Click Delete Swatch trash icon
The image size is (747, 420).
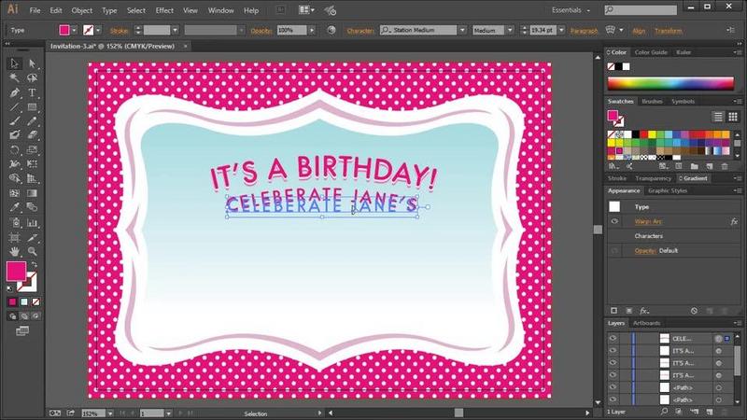click(x=725, y=166)
